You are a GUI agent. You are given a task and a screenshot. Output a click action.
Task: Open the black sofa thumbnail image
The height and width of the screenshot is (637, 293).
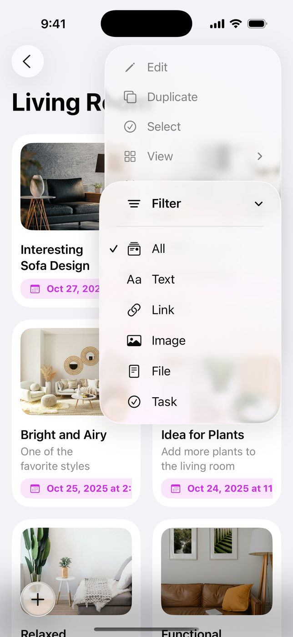(59, 187)
